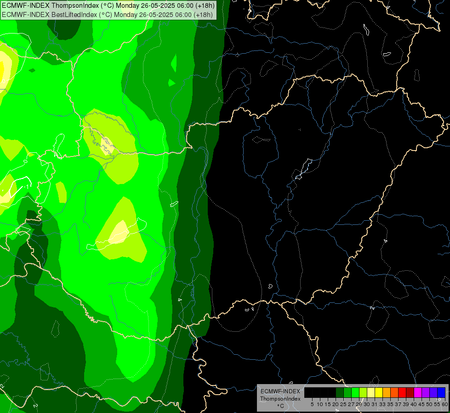
Task: Click the legend value label 55
Action: (437, 404)
